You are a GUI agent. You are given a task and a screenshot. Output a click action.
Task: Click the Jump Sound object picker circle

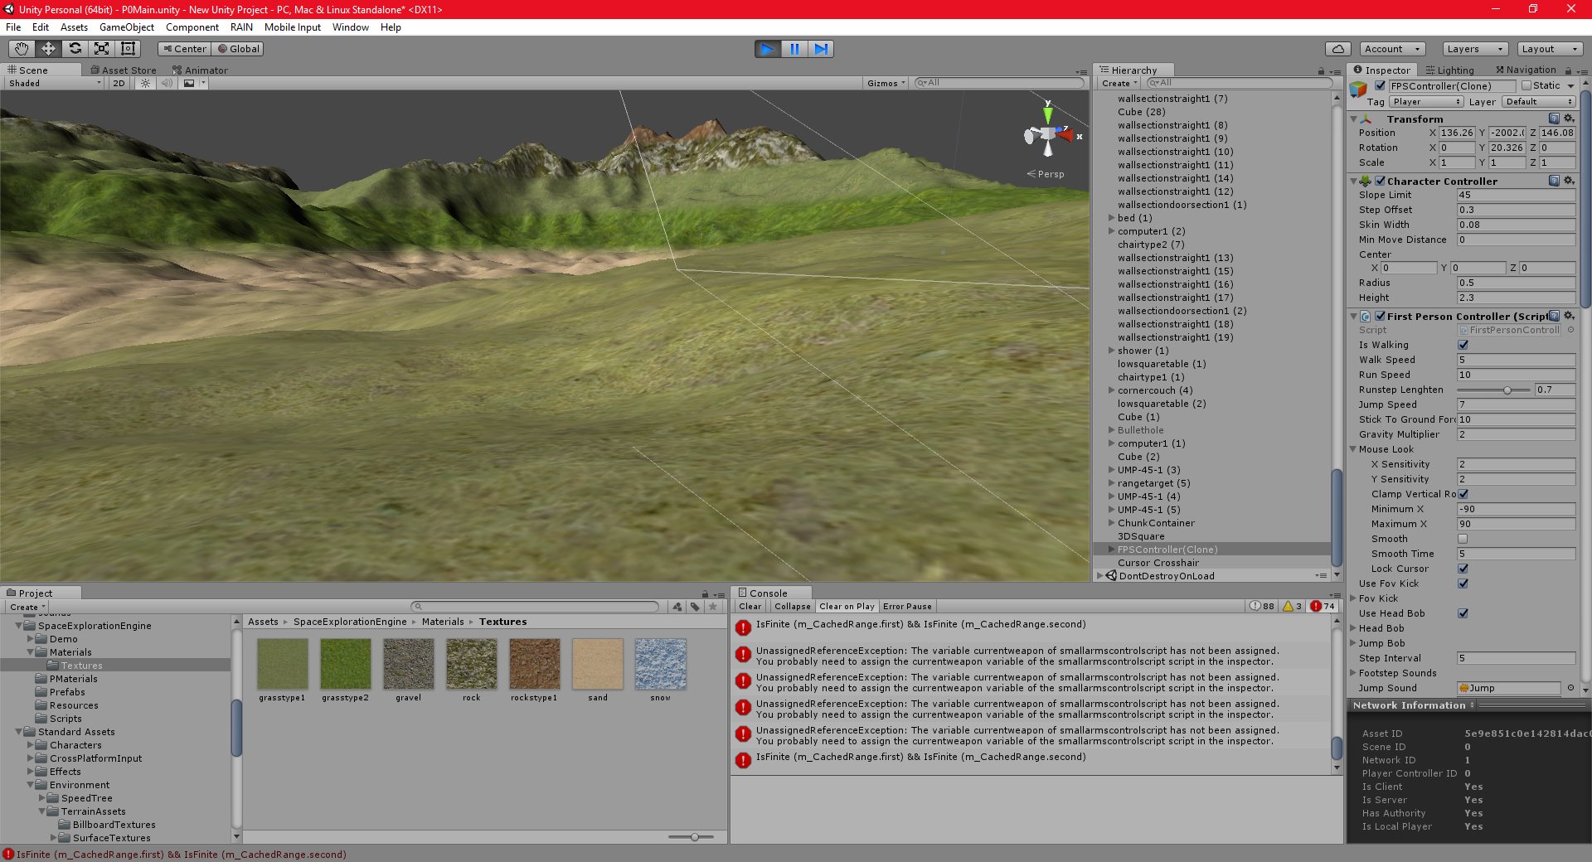click(1570, 688)
